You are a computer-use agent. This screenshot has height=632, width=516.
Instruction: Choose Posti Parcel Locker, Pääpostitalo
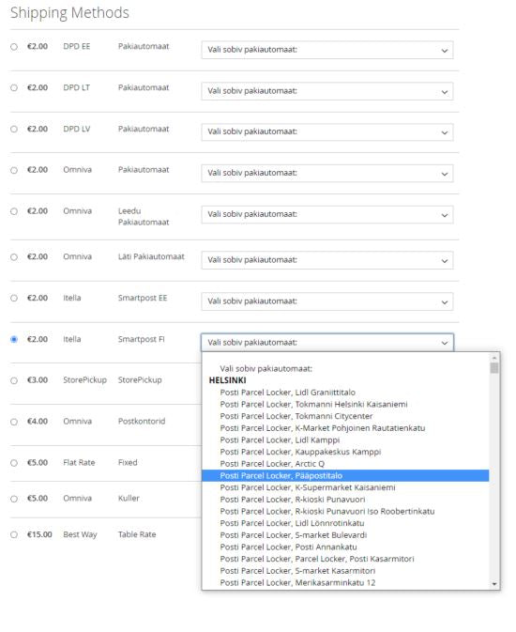pos(345,475)
